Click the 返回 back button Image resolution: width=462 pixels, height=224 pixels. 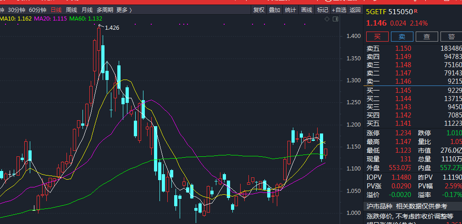[x=355, y=10]
